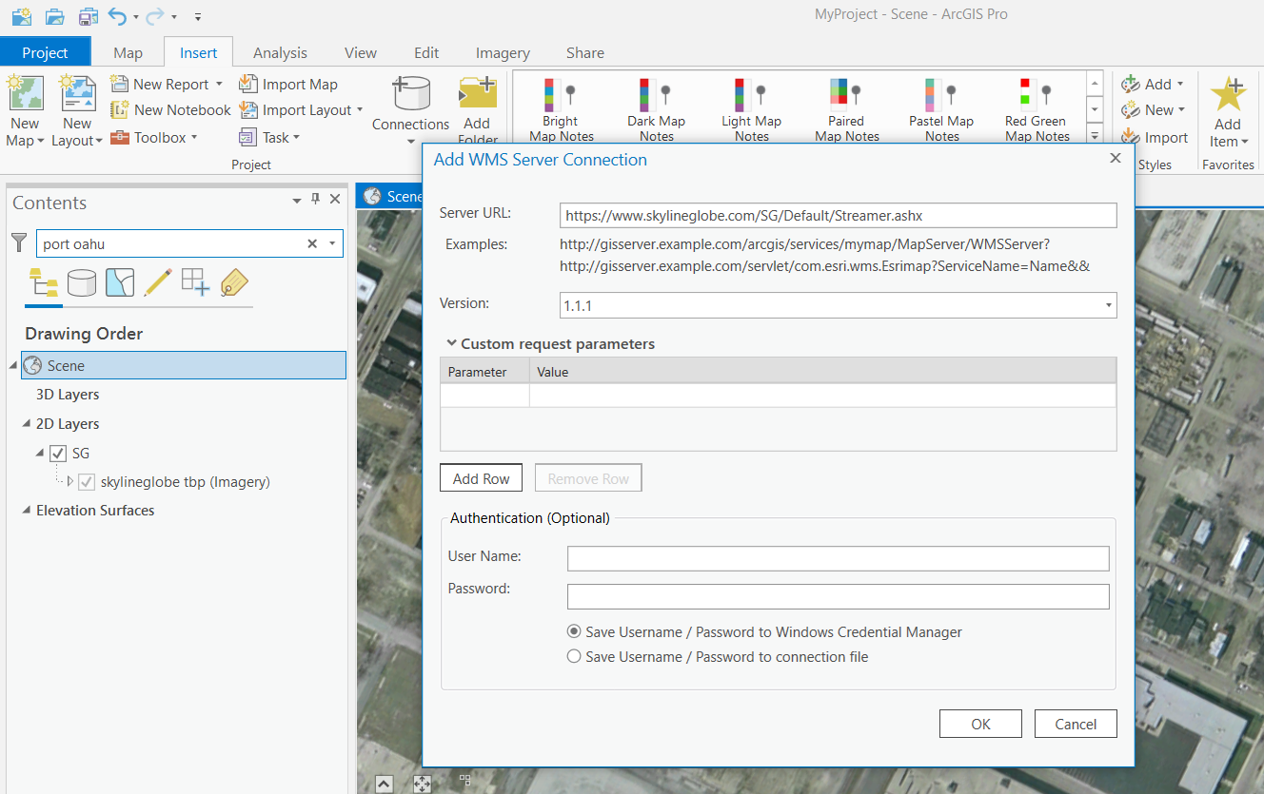The width and height of the screenshot is (1264, 794).
Task: Toggle the SG layer checkbox
Action: pyautogui.click(x=58, y=454)
